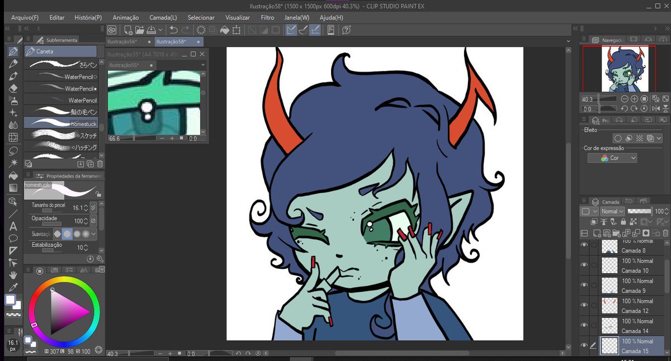Screen dimensions: 671x361
Task: Click the Scale/Rotate transform icon
Action: [x=237, y=30]
